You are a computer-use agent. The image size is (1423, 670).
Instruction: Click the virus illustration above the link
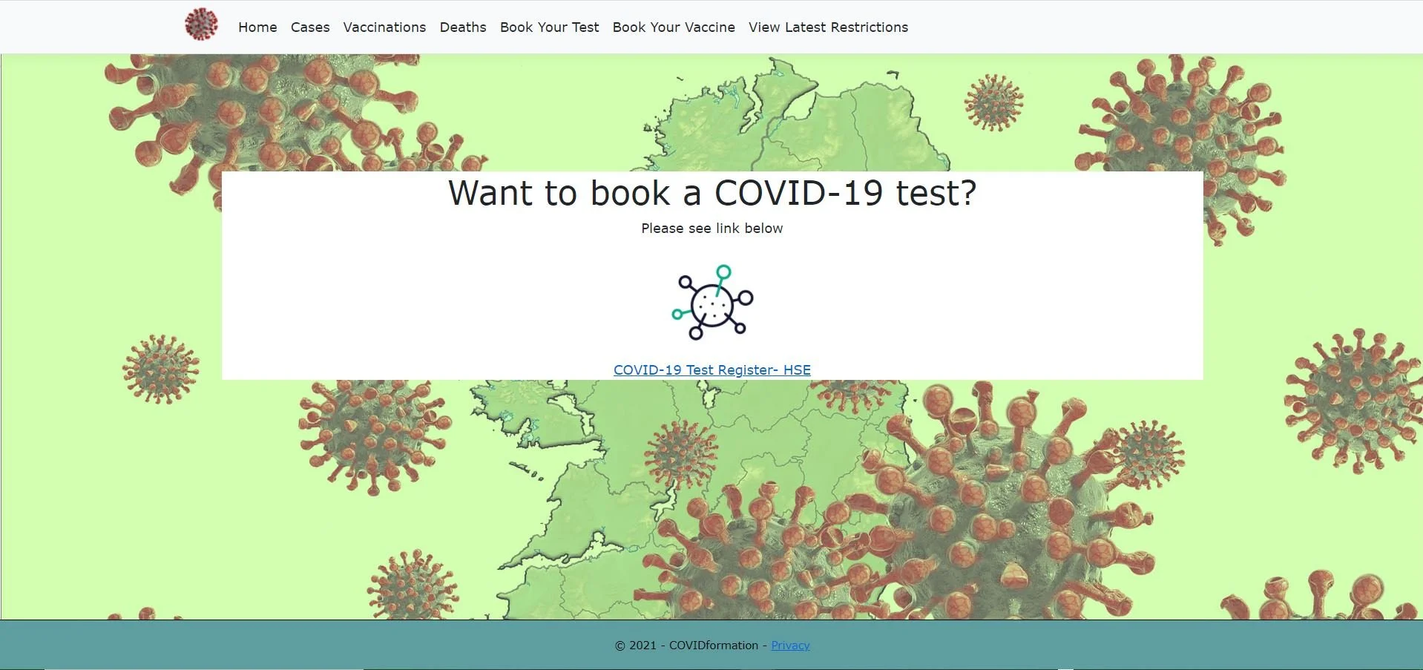712,302
